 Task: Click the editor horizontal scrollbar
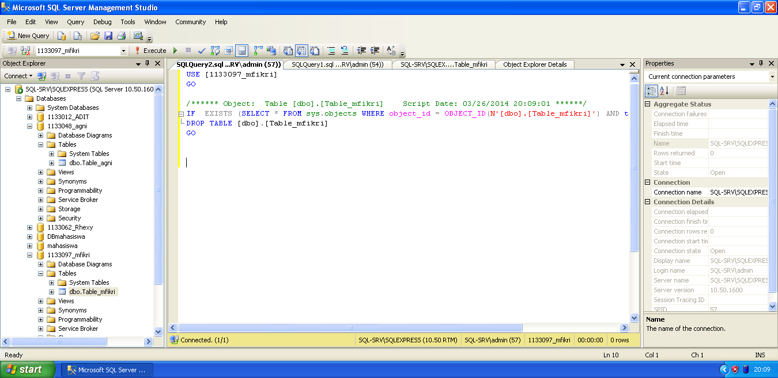point(351,327)
